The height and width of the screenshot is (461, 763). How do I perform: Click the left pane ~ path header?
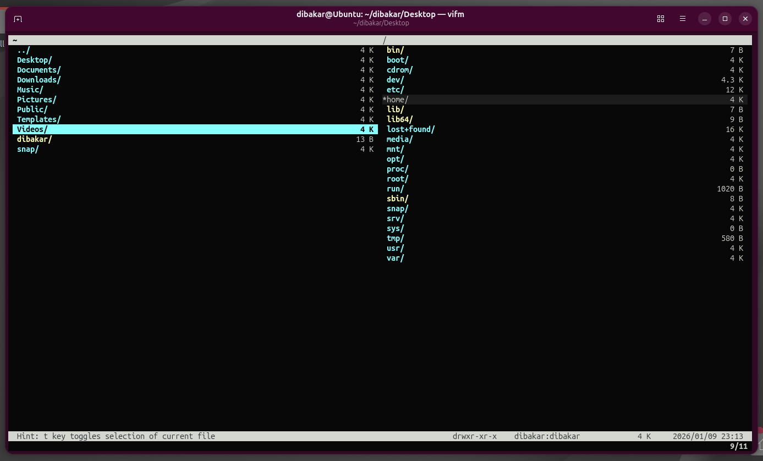(15, 40)
